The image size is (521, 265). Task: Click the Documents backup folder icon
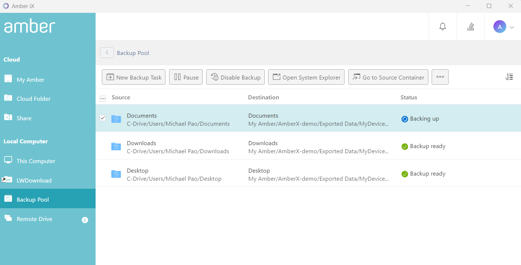tap(116, 119)
